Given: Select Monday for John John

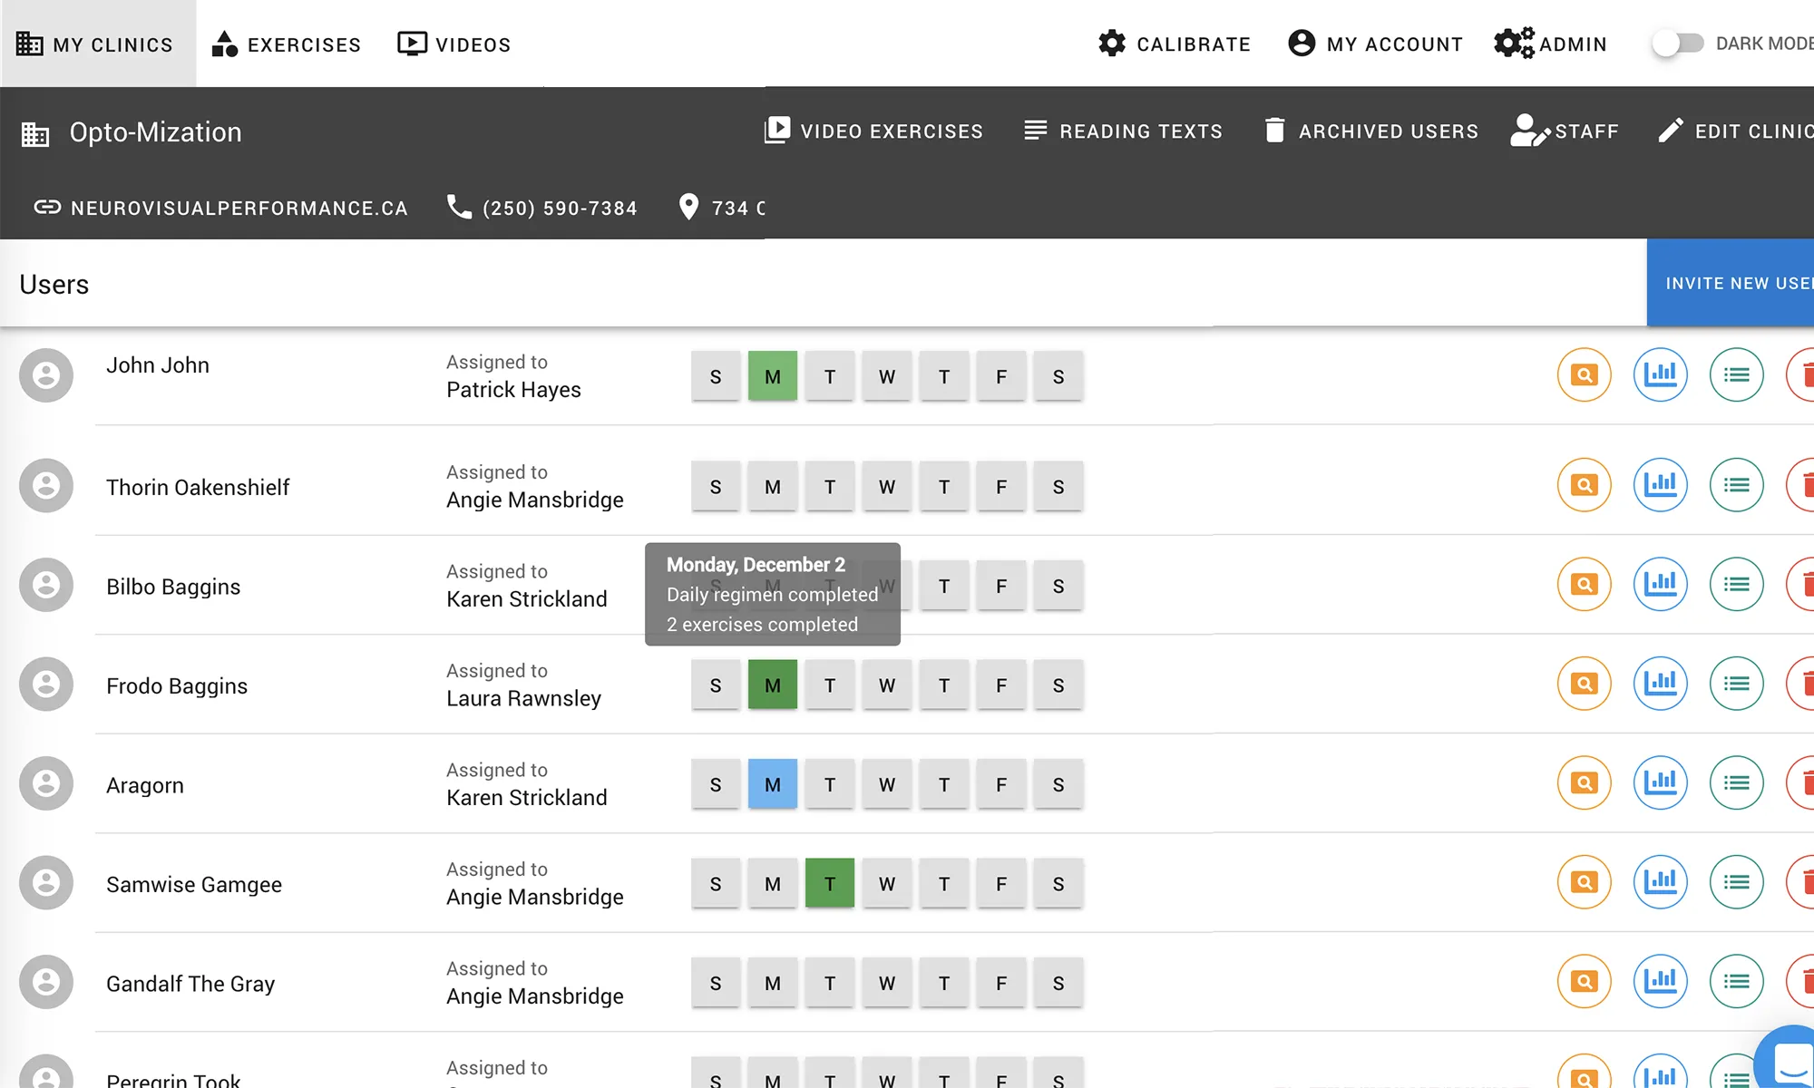Looking at the screenshot, I should pos(772,376).
